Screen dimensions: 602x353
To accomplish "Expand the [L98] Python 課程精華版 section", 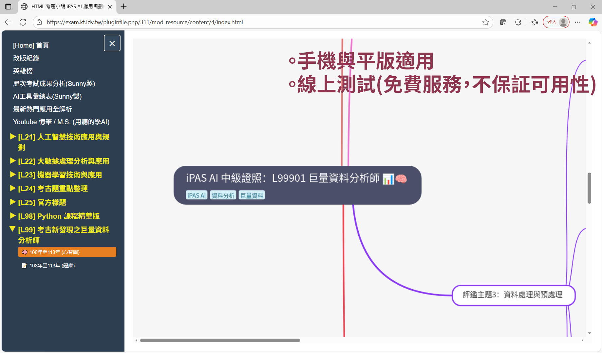I will coord(59,216).
